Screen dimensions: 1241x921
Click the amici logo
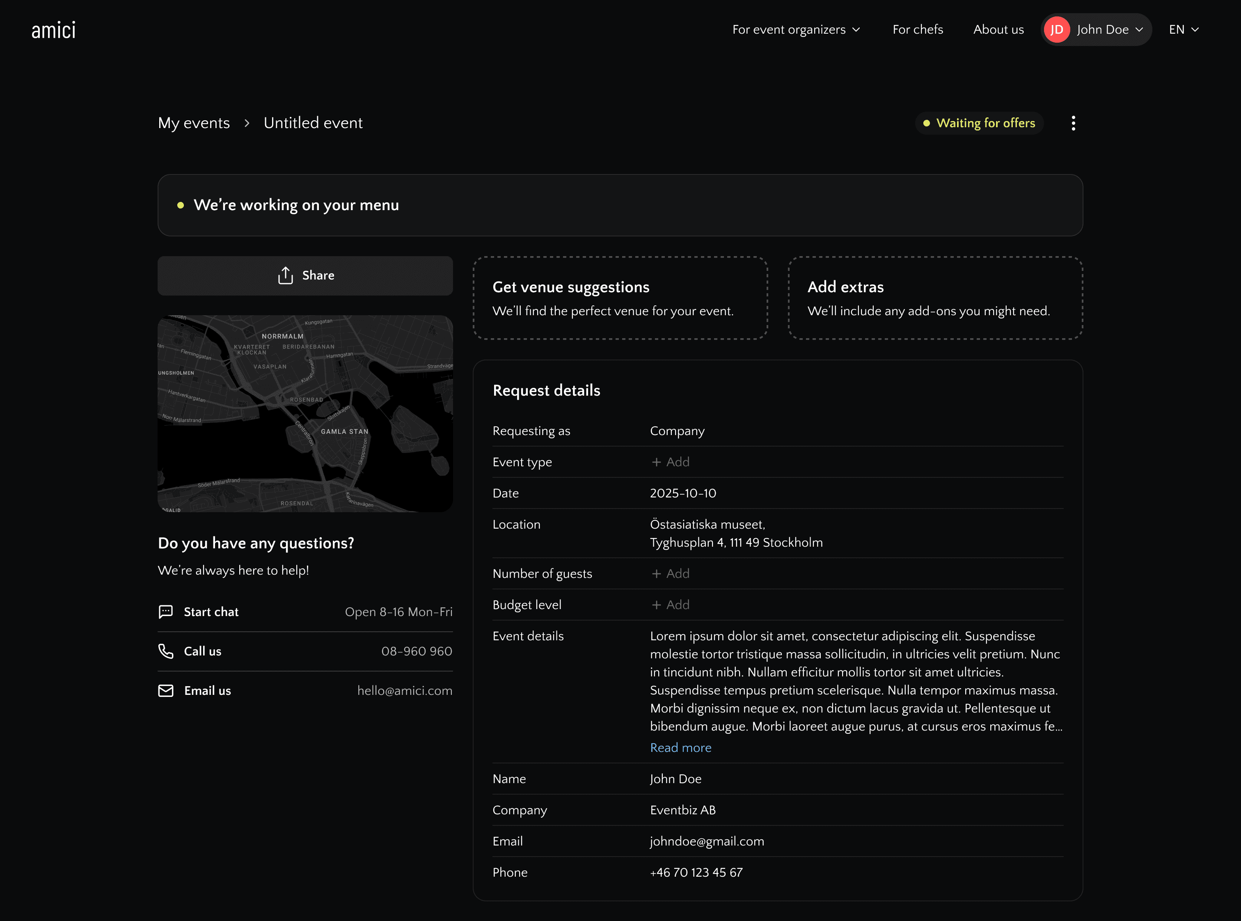coord(53,30)
